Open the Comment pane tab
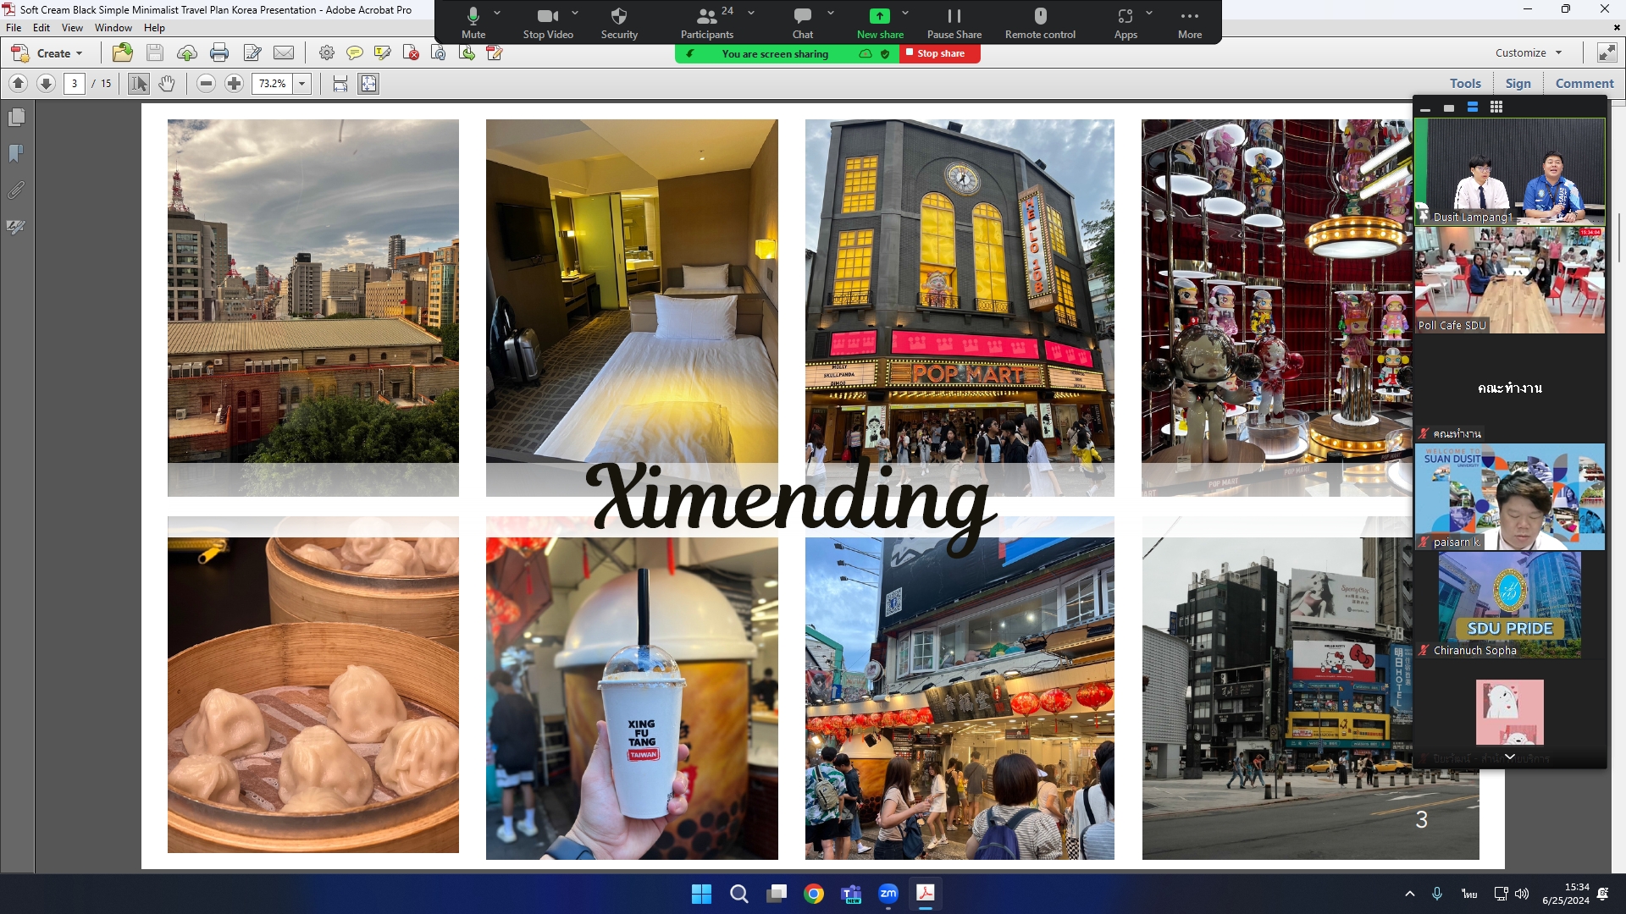Viewport: 1626px width, 914px height. click(1585, 83)
